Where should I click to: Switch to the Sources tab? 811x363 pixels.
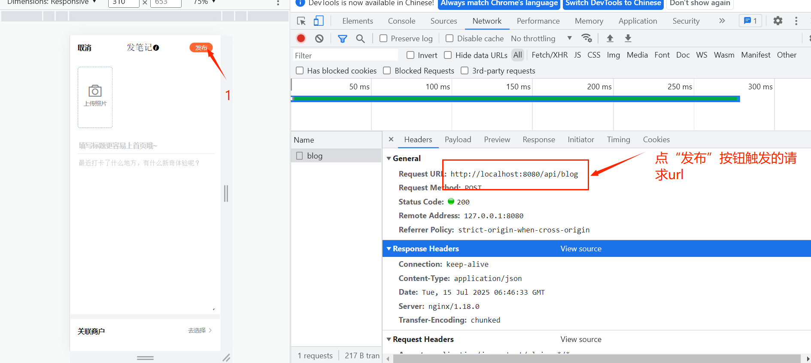444,21
